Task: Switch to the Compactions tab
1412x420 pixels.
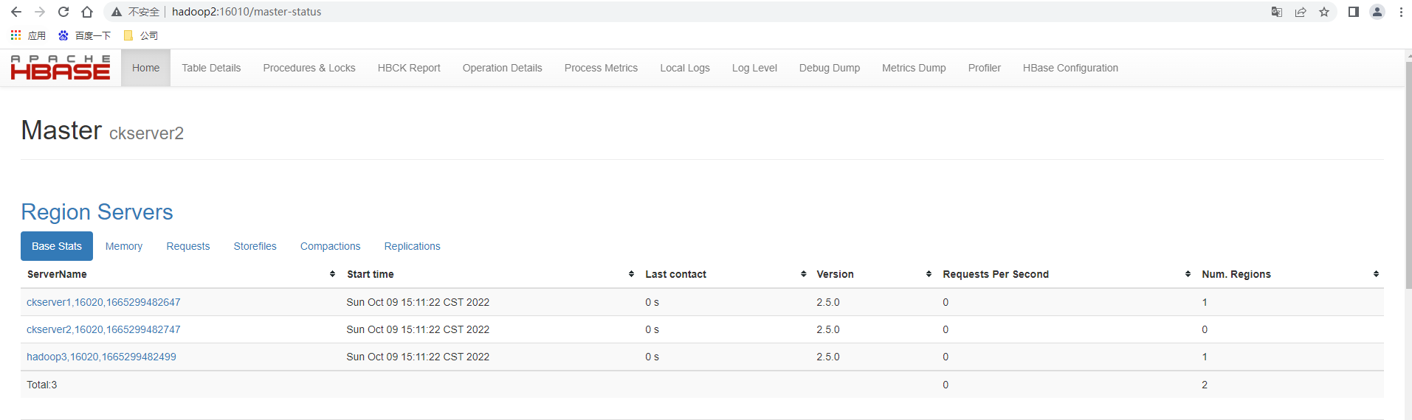Action: 331,246
